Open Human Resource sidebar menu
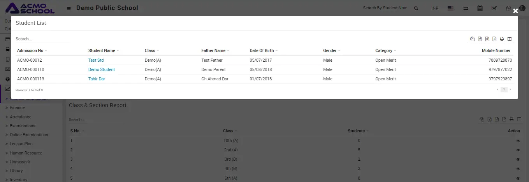 [x=26, y=153]
